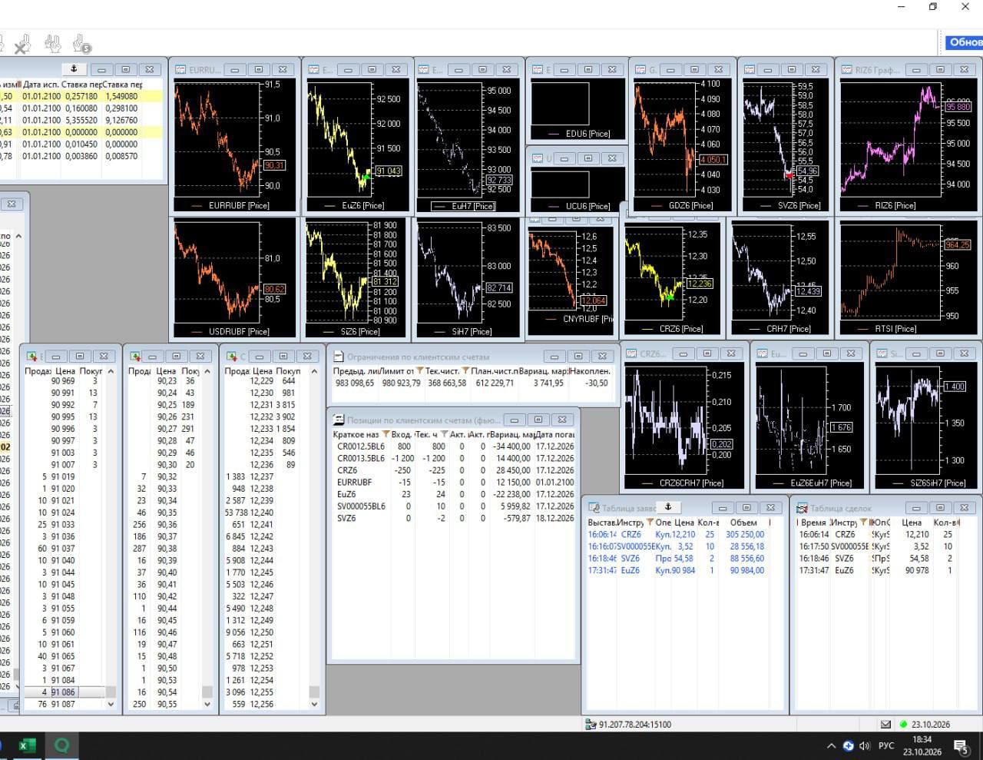Click the server connection icon beside 91.207.78.204
983x760 pixels.
(591, 724)
